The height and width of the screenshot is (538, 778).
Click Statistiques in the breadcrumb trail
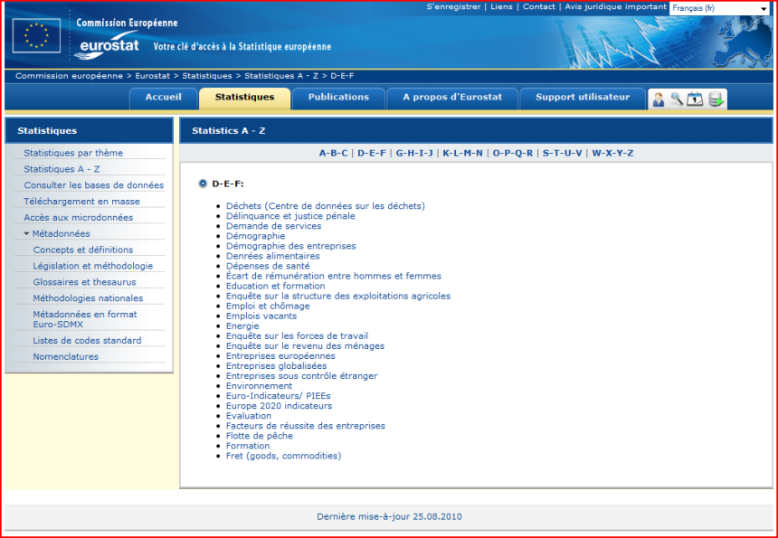[207, 76]
